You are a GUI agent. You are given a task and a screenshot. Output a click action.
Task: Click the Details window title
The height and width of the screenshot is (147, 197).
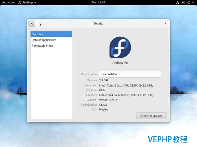point(98,24)
